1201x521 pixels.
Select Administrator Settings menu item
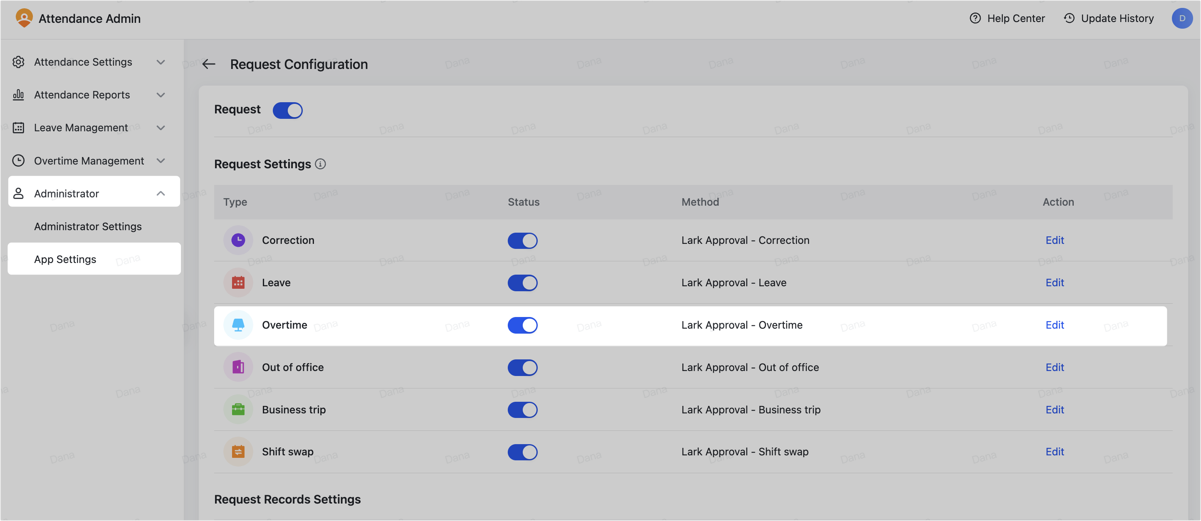(88, 226)
